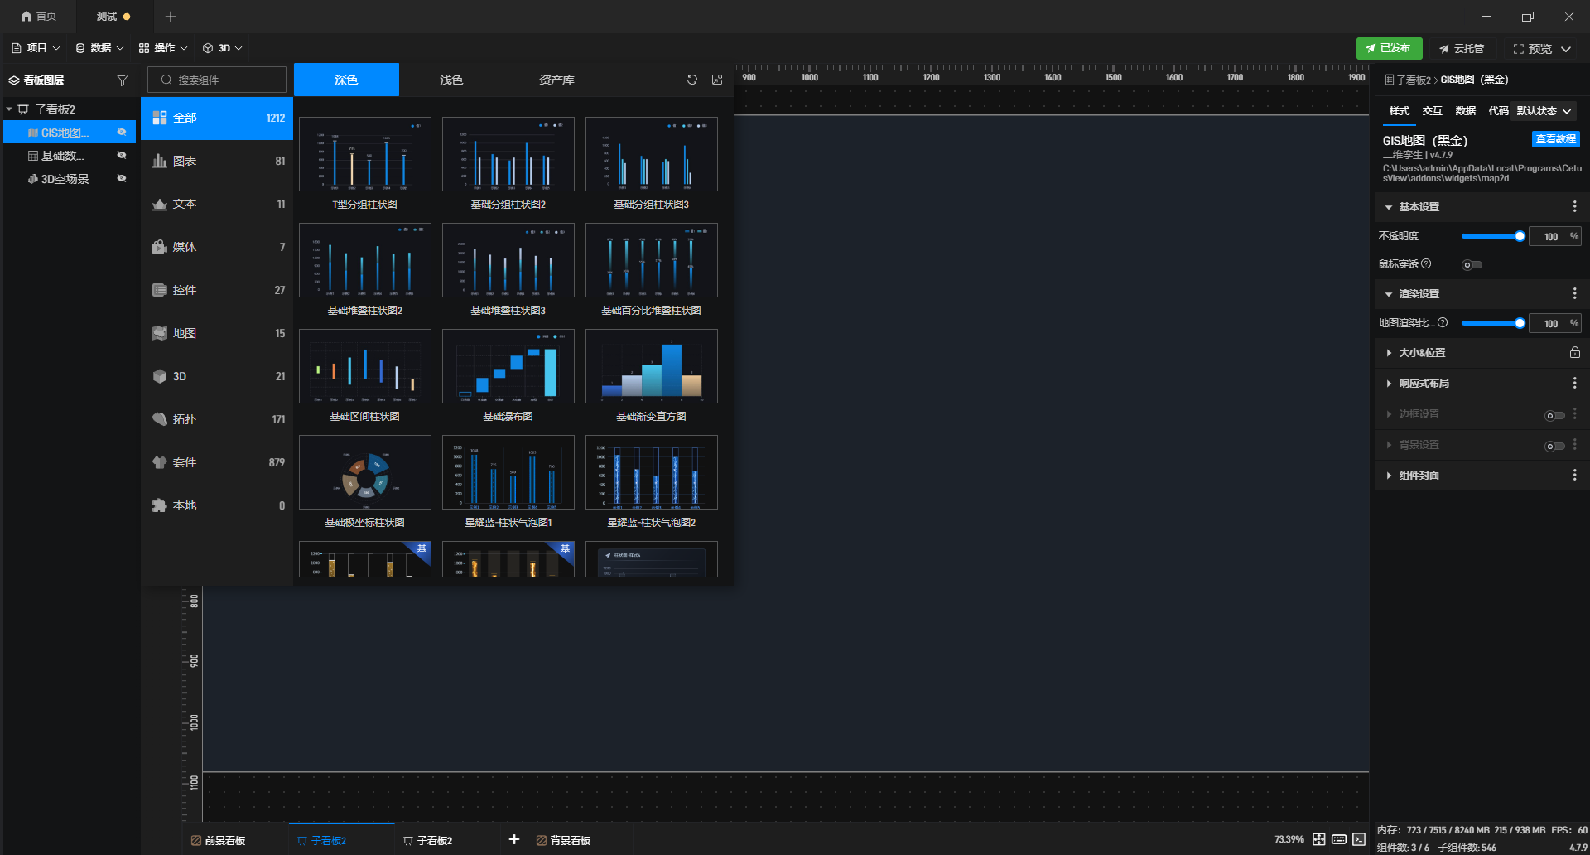Click the keyboard shortcuts icon in status bar

[x=1339, y=839]
